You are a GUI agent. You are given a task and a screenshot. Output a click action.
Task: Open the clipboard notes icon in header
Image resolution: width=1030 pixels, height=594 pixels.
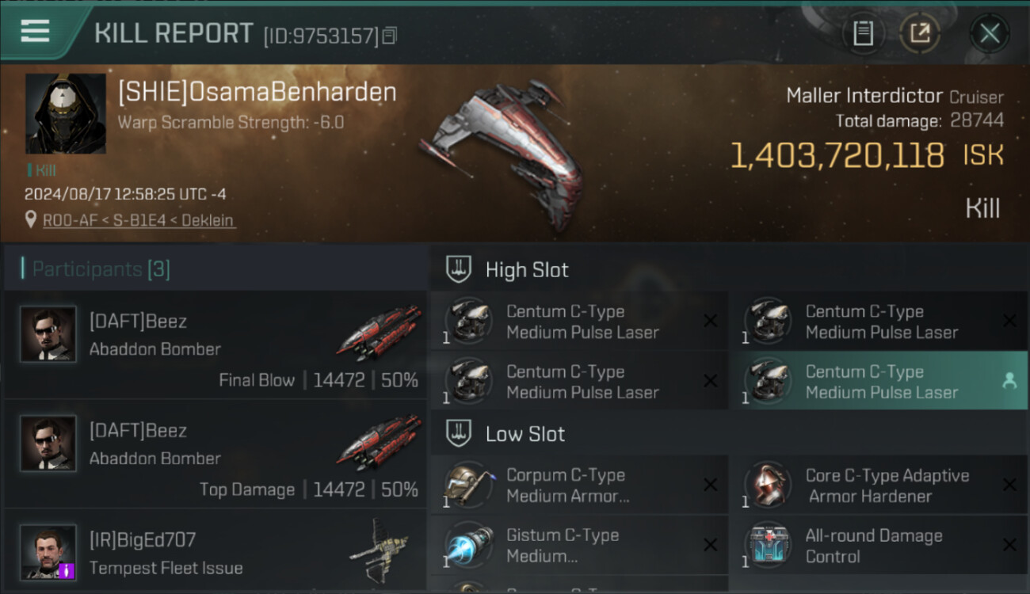[863, 33]
